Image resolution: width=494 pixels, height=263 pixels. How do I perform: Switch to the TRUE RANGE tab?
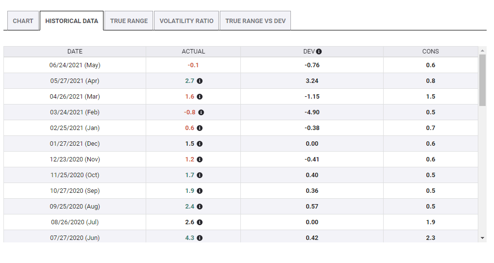pos(129,21)
